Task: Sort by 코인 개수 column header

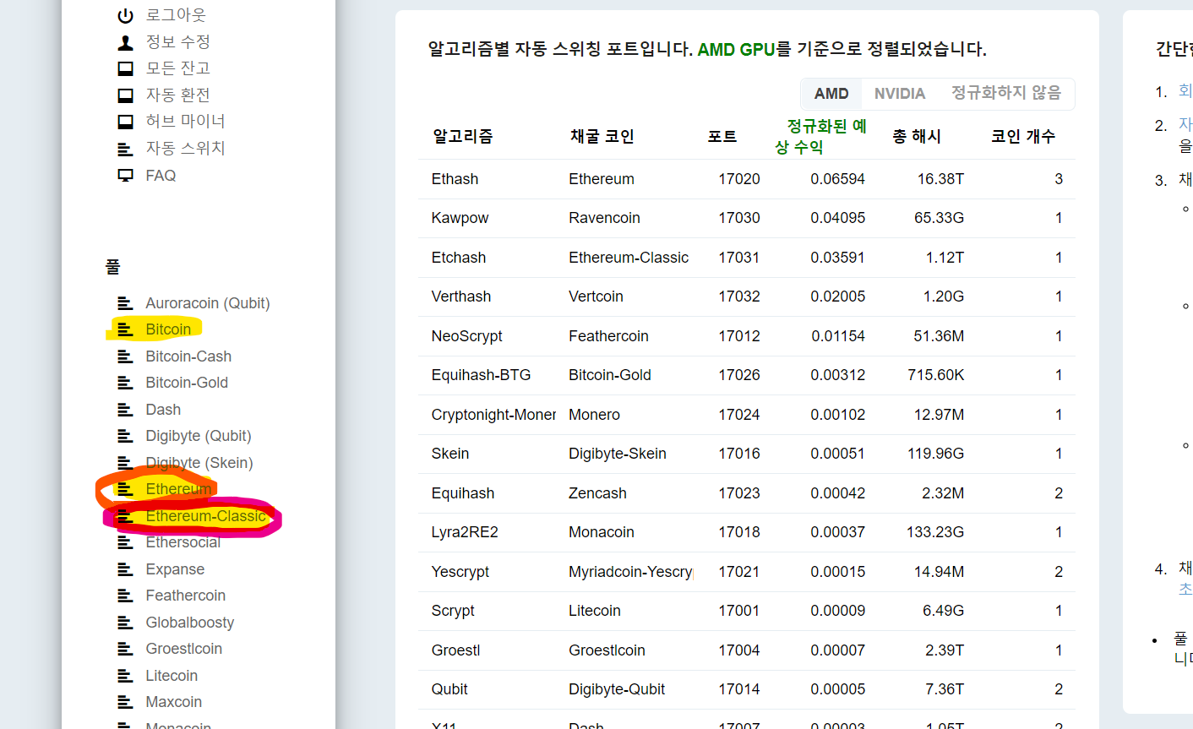Action: tap(1023, 136)
